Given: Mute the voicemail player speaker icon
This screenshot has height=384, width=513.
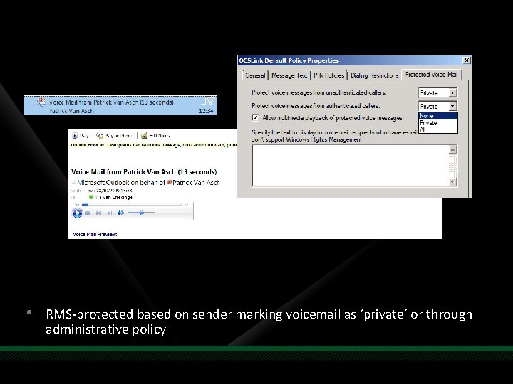Looking at the screenshot, I should tap(120, 213).
